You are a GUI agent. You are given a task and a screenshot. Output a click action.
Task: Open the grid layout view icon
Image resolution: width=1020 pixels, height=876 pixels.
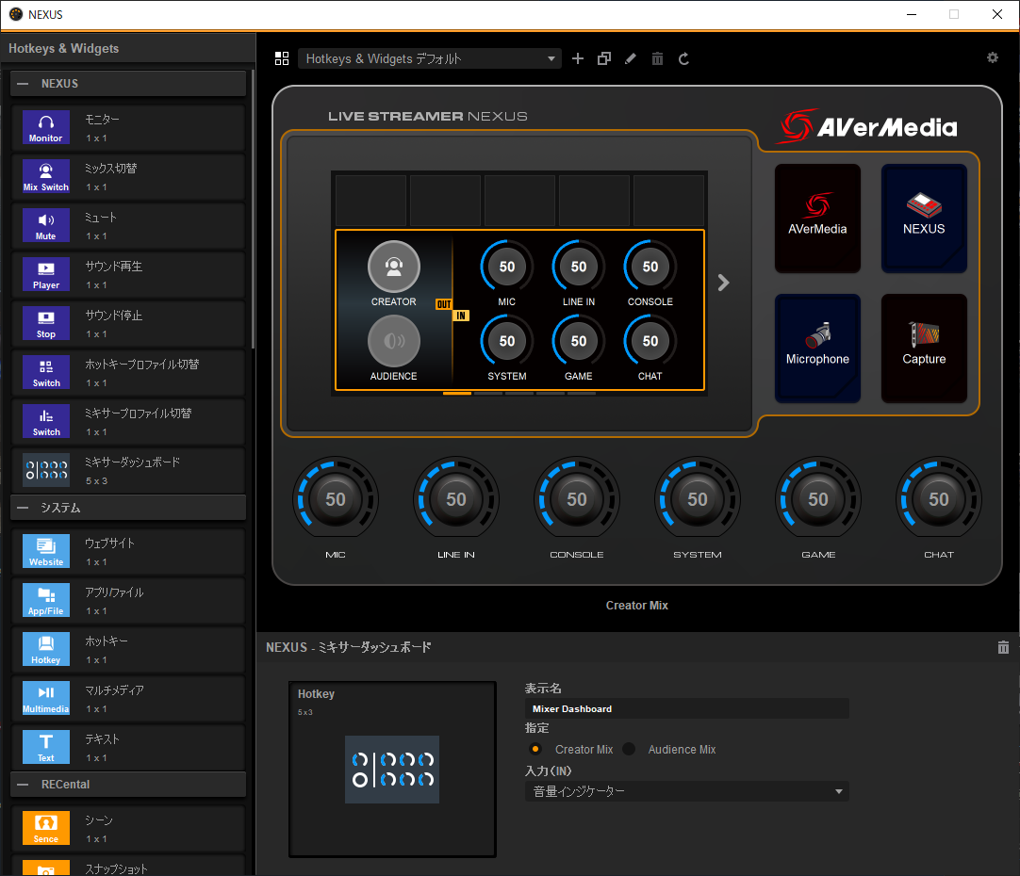point(282,58)
